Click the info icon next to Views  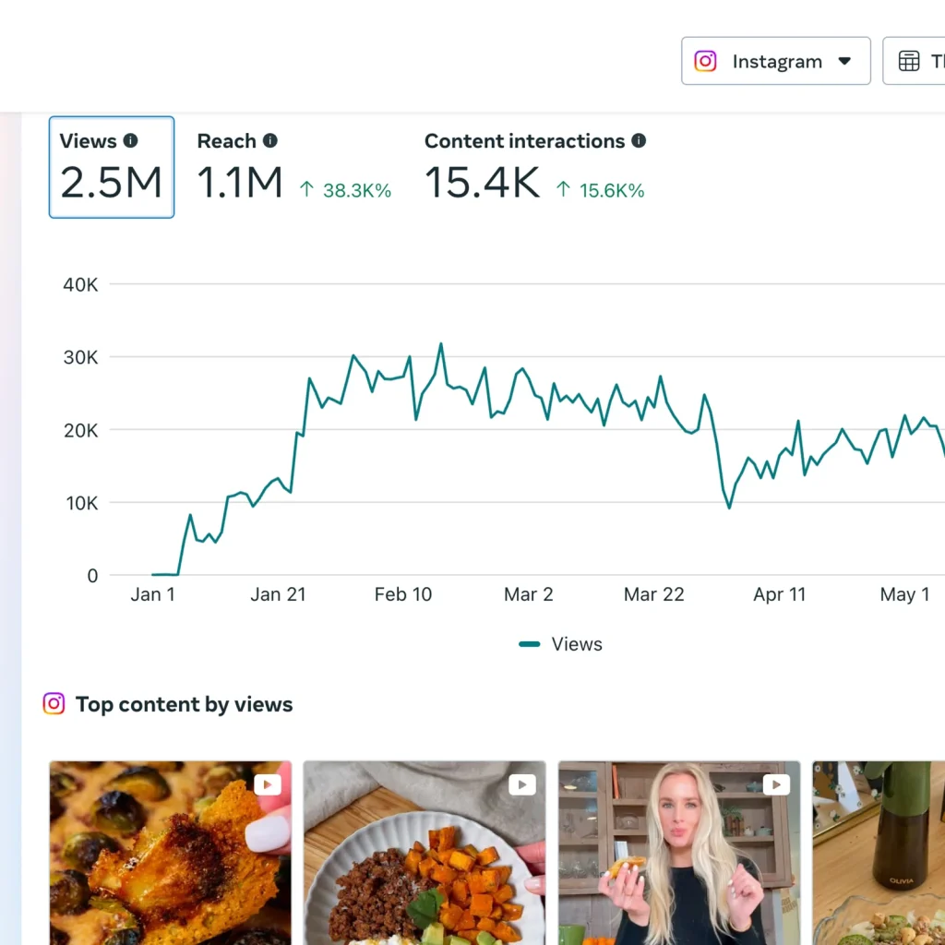[x=130, y=140]
